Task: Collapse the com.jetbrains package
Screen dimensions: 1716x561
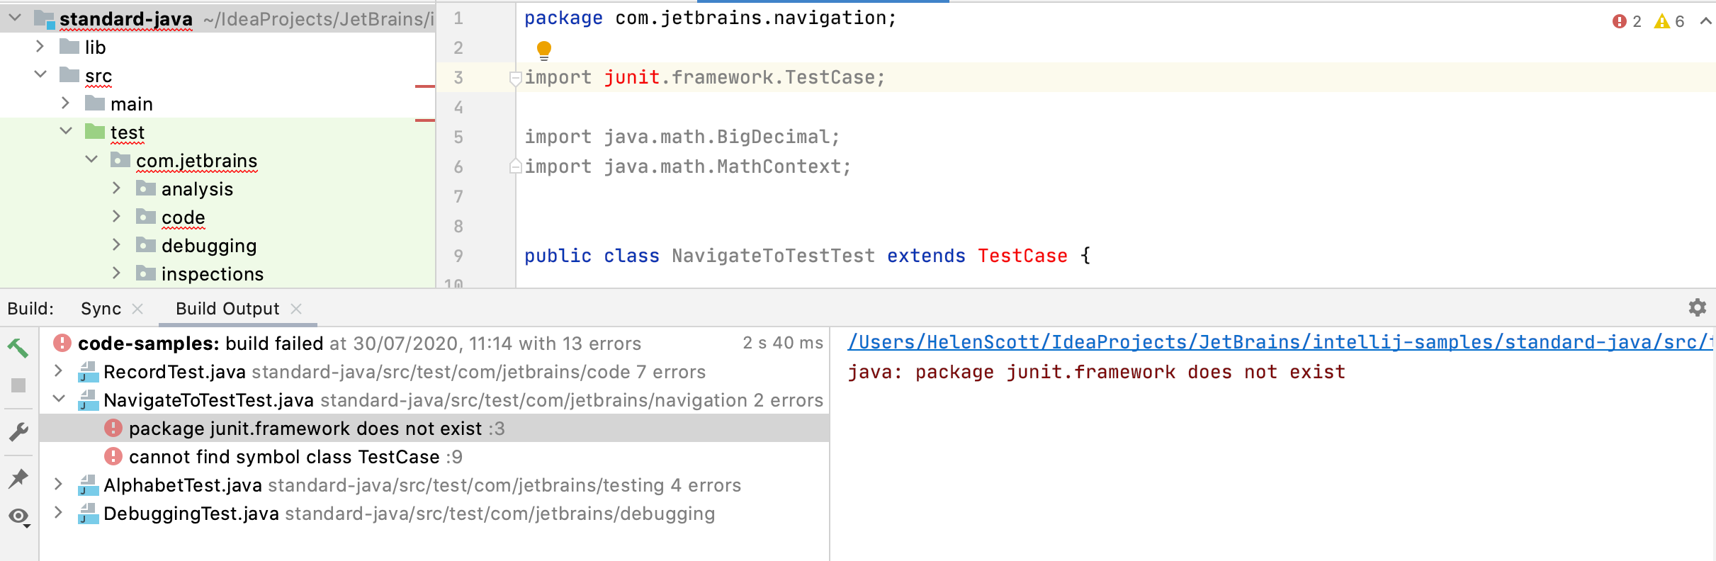Action: [91, 159]
